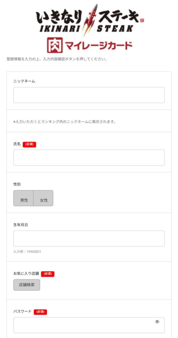Click the 必須 badge next to 氏名
This screenshot has width=178, height=338.
(29, 145)
